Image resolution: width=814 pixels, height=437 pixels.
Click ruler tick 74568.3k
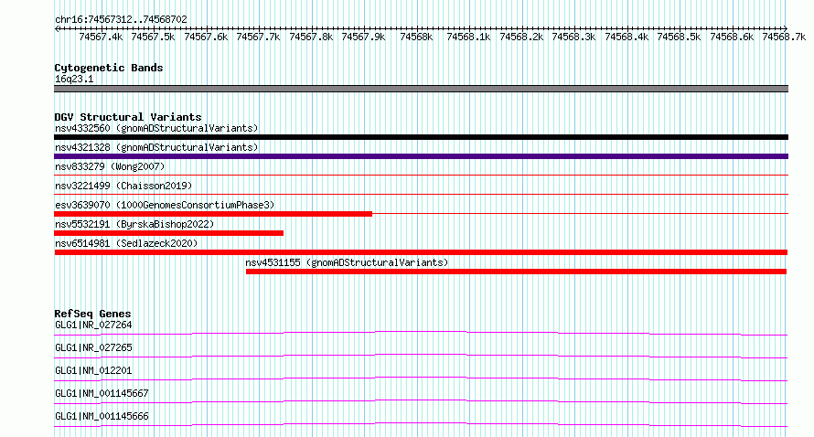tap(573, 37)
